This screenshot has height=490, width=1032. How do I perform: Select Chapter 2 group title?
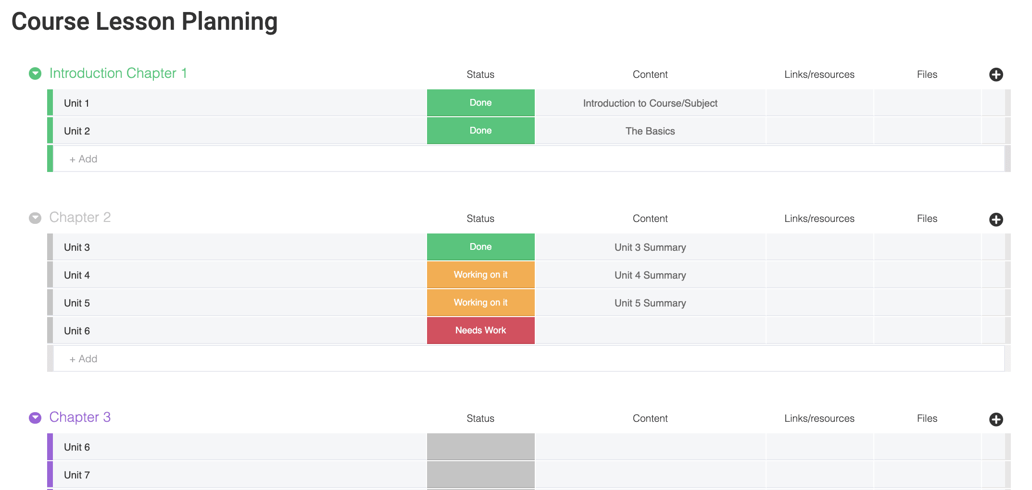point(80,217)
